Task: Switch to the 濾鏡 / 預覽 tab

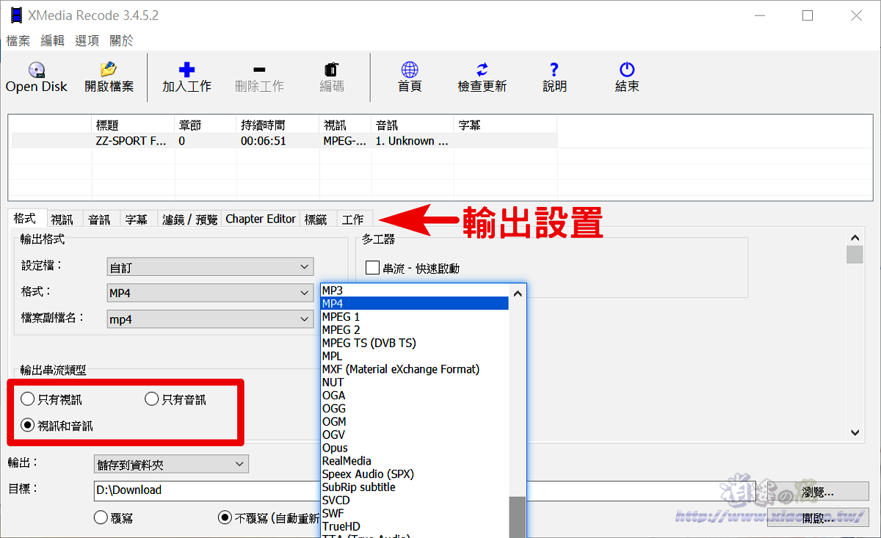Action: coord(190,219)
